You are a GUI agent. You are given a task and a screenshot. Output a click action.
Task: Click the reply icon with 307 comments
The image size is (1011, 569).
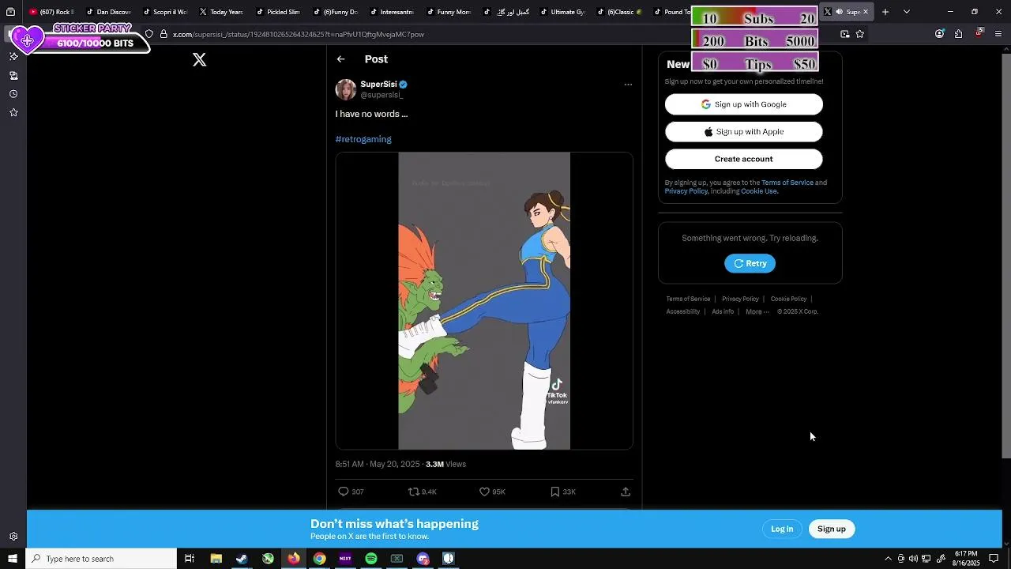[x=344, y=492]
